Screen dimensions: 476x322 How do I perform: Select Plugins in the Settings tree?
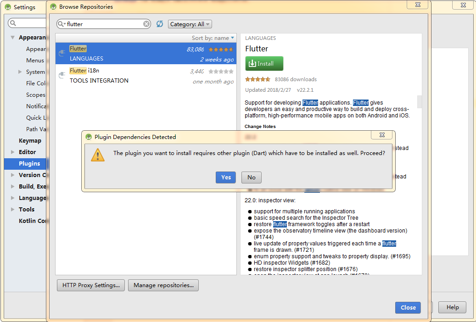[x=26, y=164]
